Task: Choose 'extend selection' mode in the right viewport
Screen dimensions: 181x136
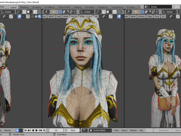Action: point(146,12)
